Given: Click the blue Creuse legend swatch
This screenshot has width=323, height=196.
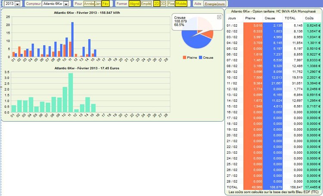Looking at the screenshot, I should click(x=200, y=57).
